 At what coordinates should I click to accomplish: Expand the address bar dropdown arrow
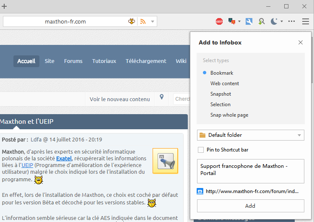tap(153, 21)
